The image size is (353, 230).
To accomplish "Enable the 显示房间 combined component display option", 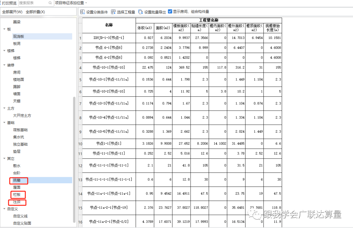I will click(x=170, y=11).
